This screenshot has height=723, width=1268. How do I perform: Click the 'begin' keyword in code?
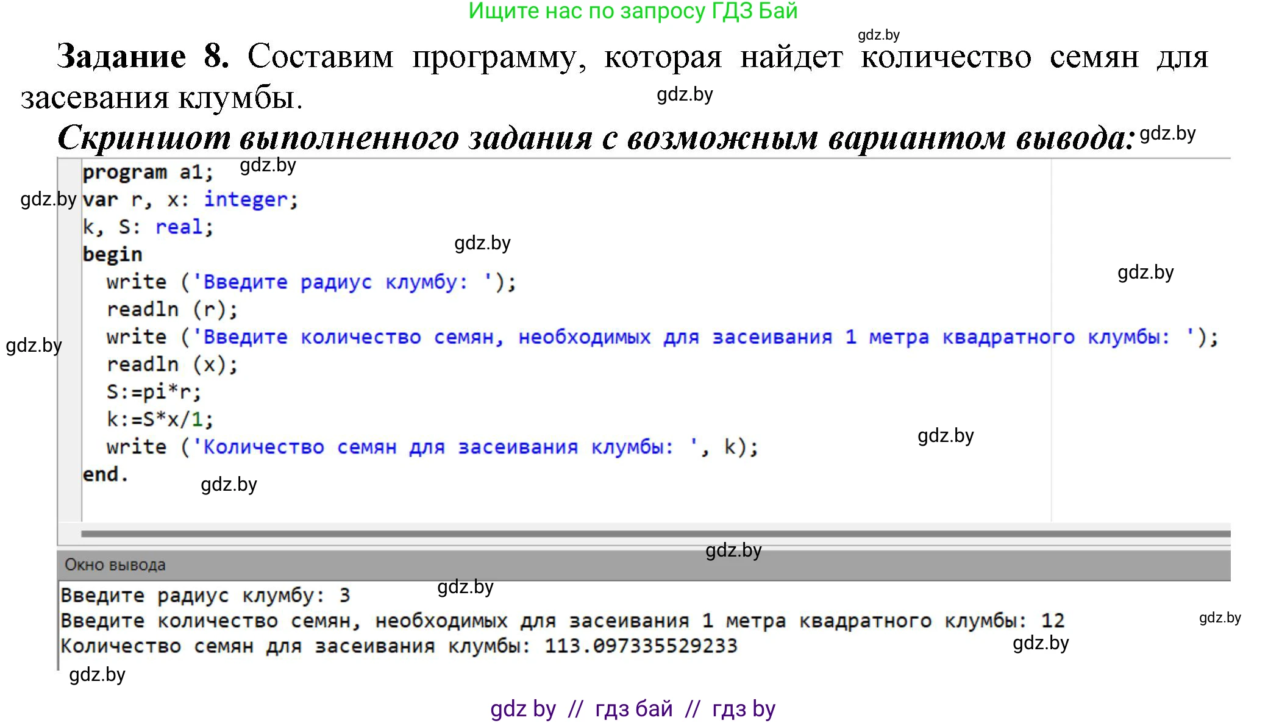tap(113, 254)
